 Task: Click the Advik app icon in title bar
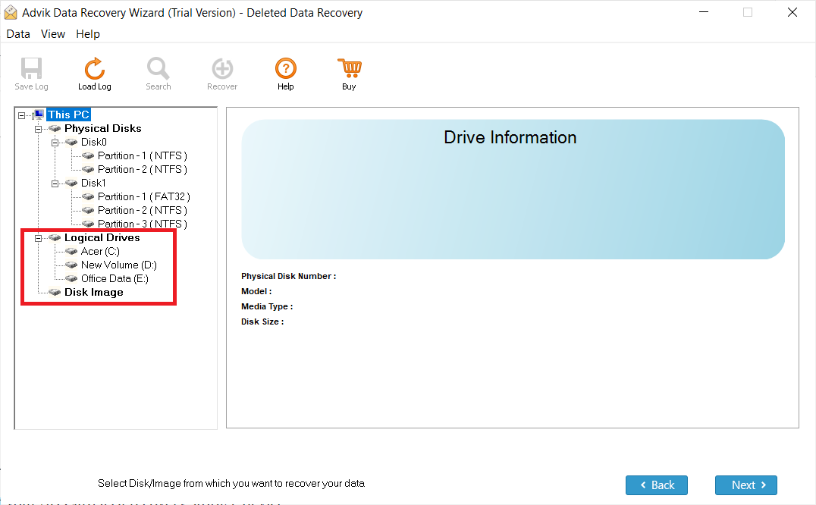pos(11,12)
